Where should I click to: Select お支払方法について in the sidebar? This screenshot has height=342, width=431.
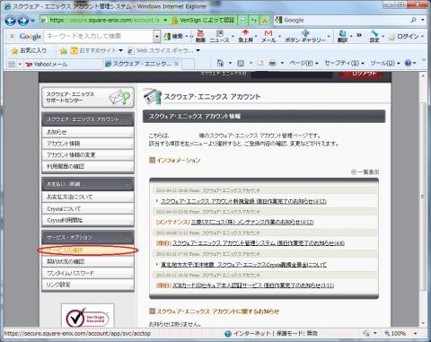(88, 197)
